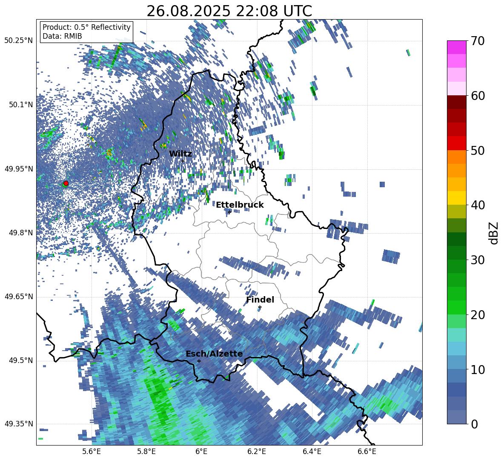The image size is (504, 460).
Task: Click the 49.95°N latitude label
Action: 19,169
